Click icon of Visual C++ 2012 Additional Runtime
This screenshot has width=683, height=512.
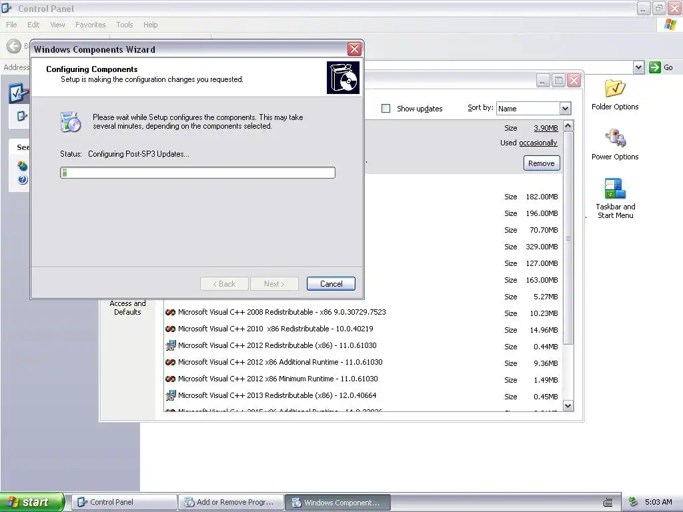170,362
